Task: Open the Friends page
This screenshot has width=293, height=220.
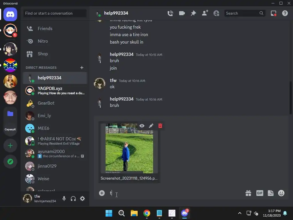Action: click(55, 29)
